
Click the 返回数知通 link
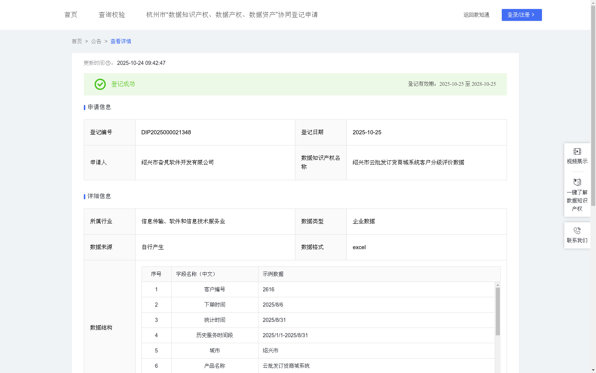[476, 15]
